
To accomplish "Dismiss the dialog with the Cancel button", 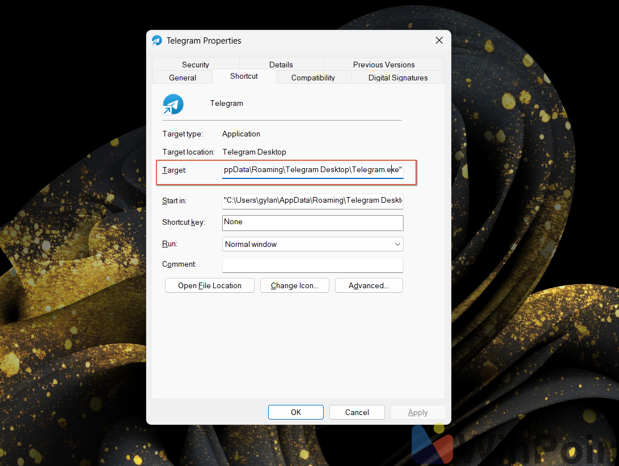I will click(357, 412).
